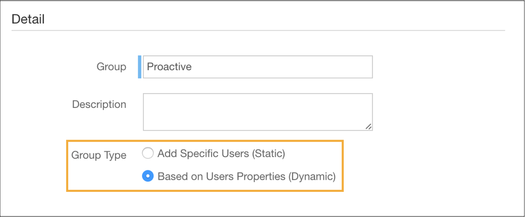Click the divider line under the Detail heading
The height and width of the screenshot is (217, 525).
258,31
